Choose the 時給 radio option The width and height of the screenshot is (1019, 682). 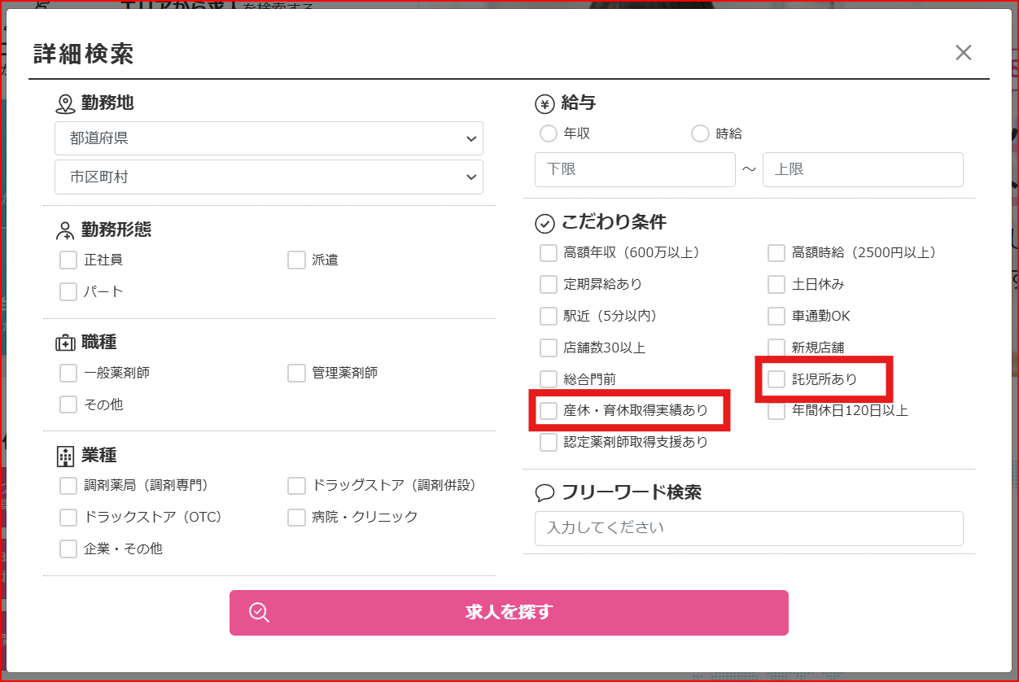[x=700, y=133]
